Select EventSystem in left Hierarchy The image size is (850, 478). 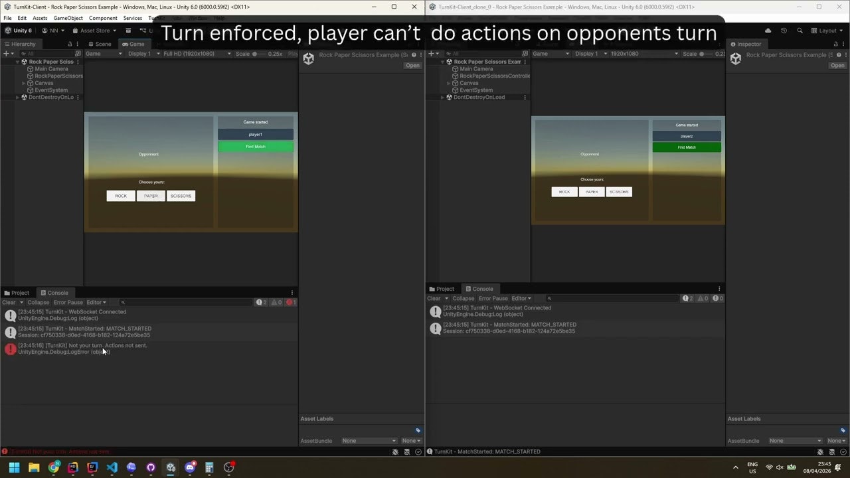pyautogui.click(x=51, y=90)
